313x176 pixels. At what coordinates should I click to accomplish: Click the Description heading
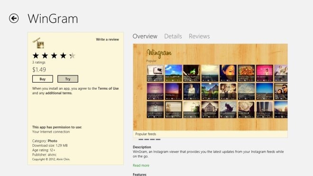click(142, 147)
